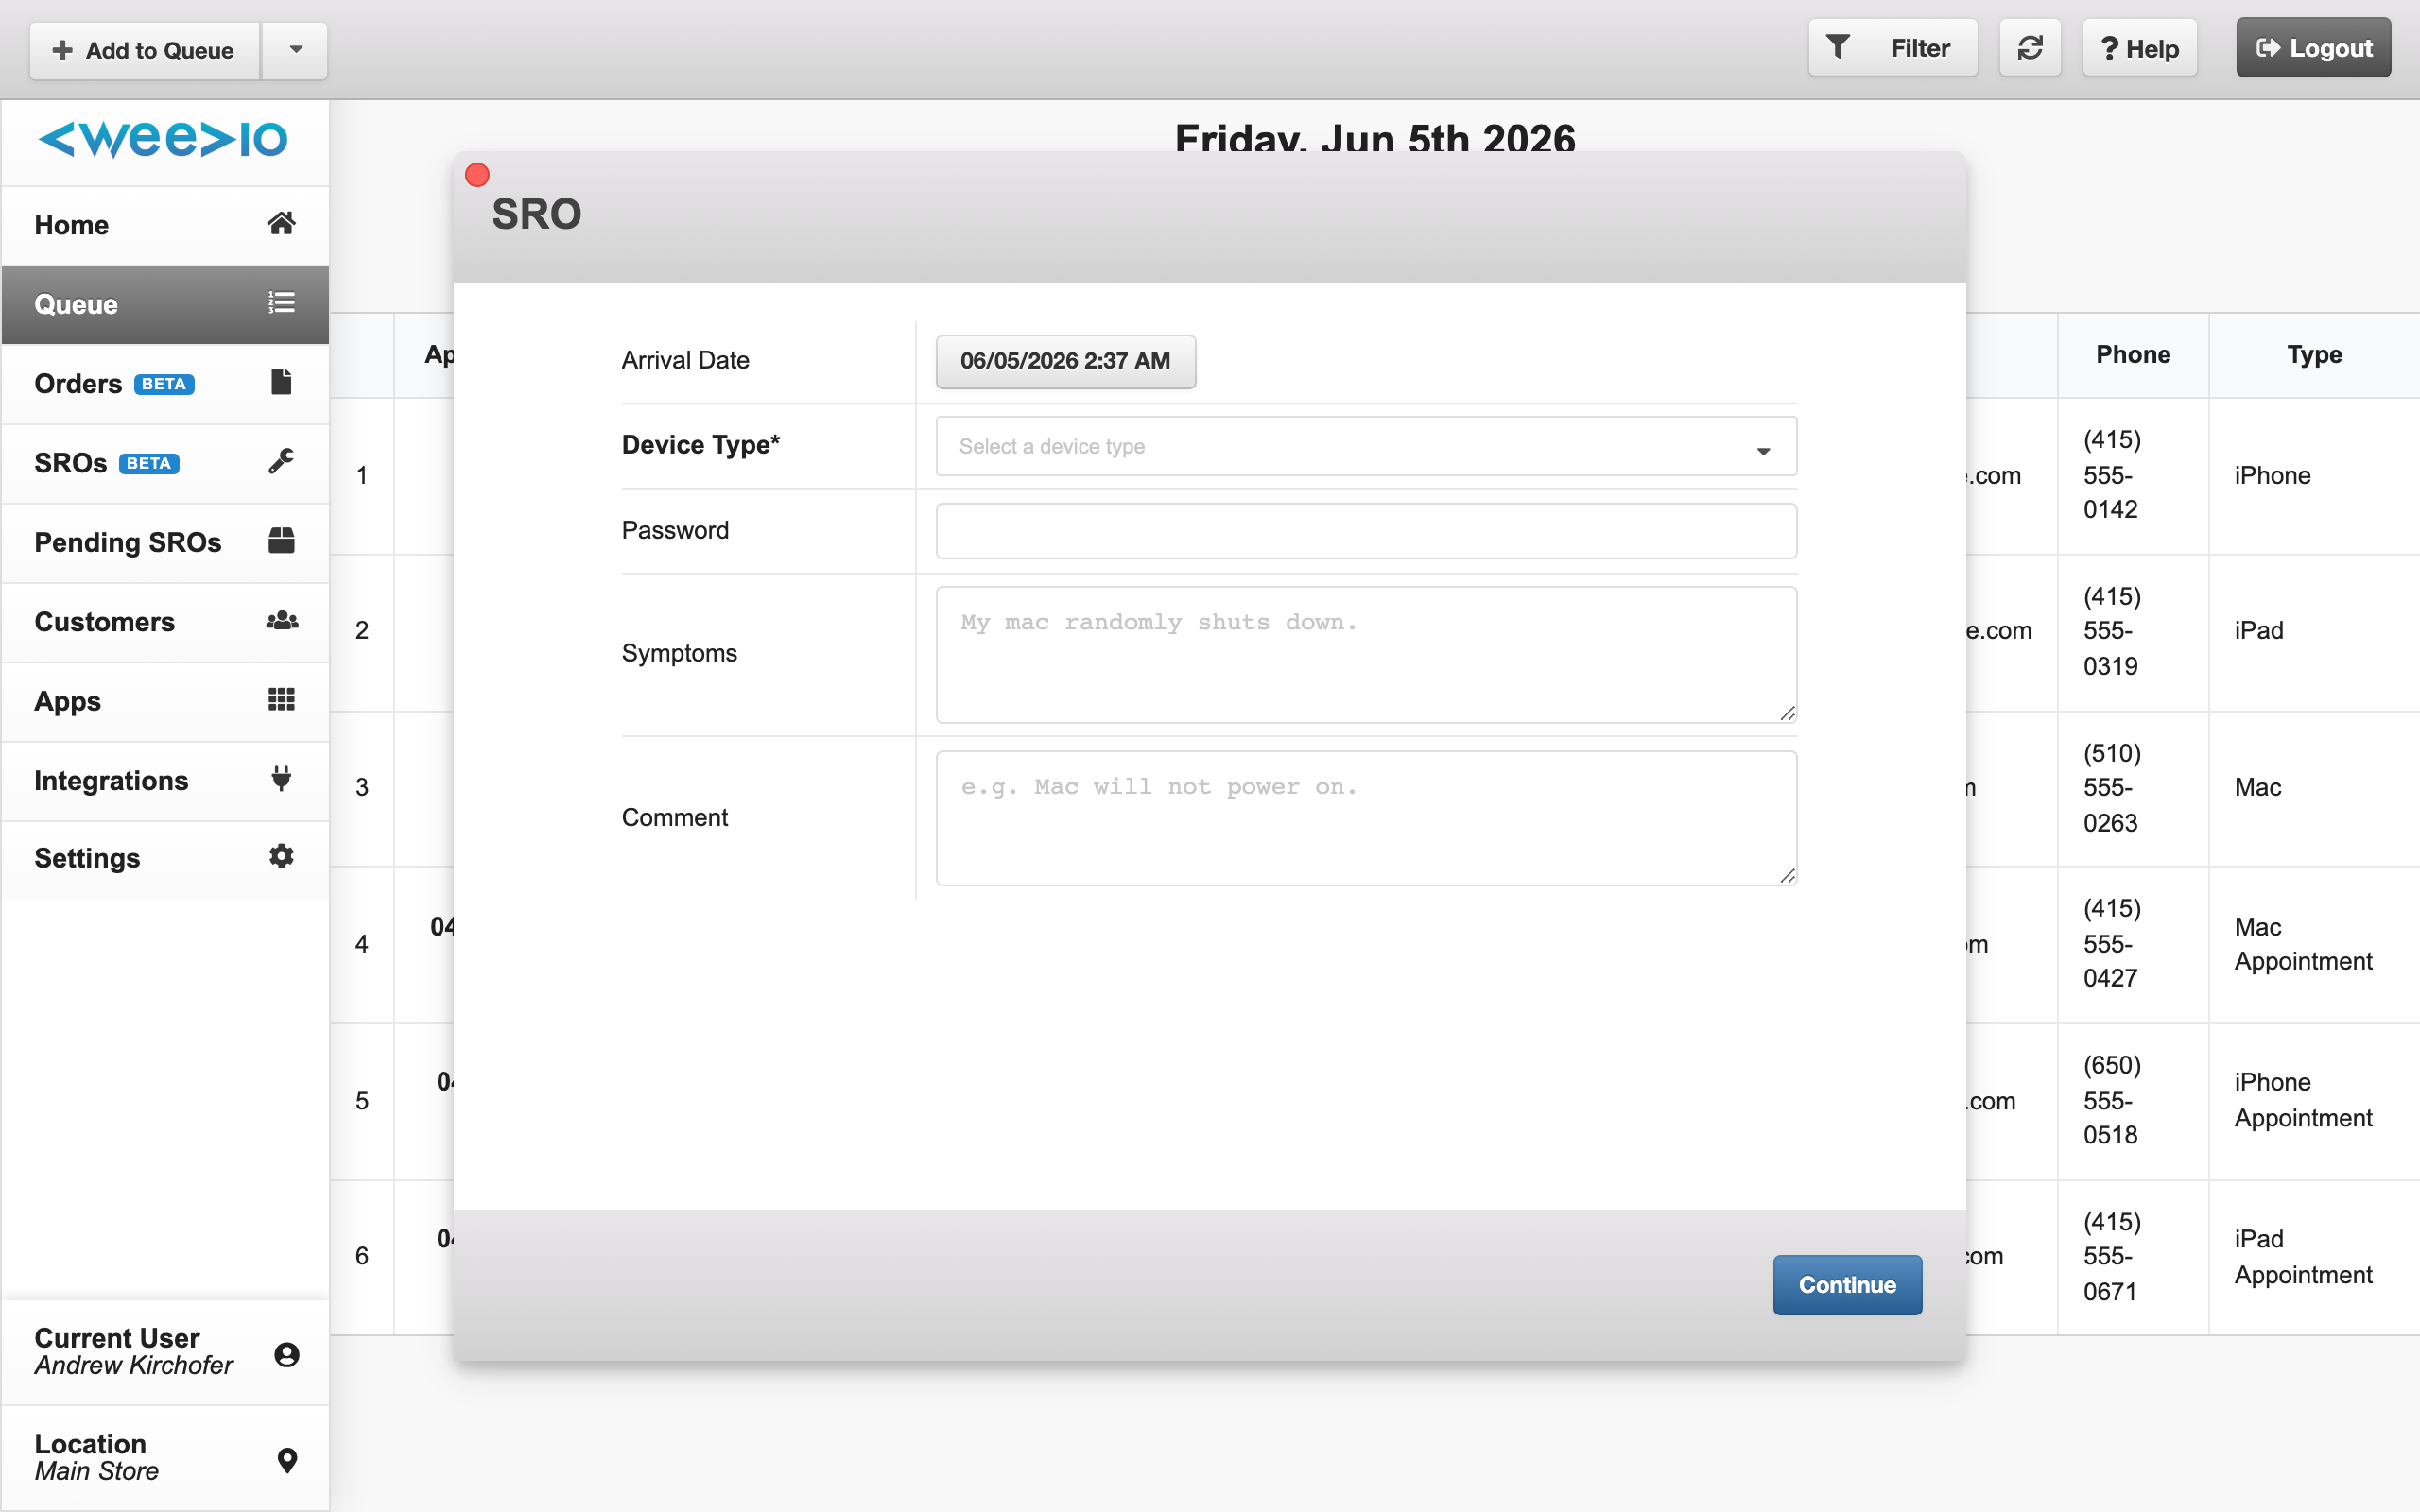Go to SROs BETA section
The height and width of the screenshot is (1512, 2420).
click(165, 463)
